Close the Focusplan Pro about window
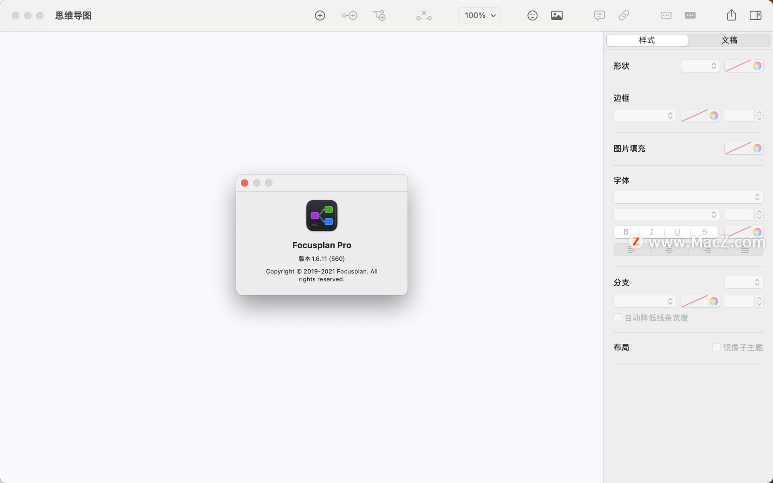The image size is (773, 483). pyautogui.click(x=244, y=183)
